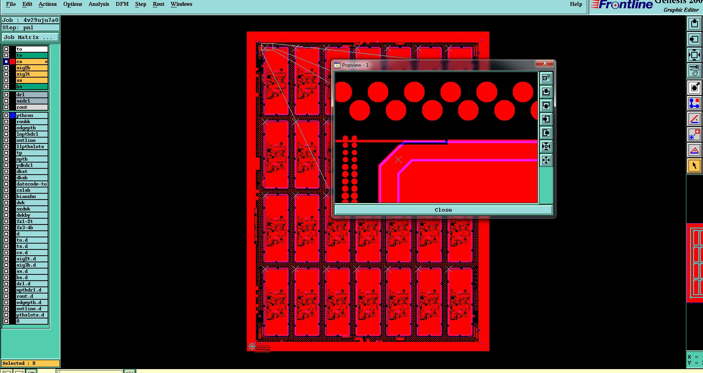Screen dimensions: 703x373
Task: Click the Job Matrix ... button
Action: (30, 37)
